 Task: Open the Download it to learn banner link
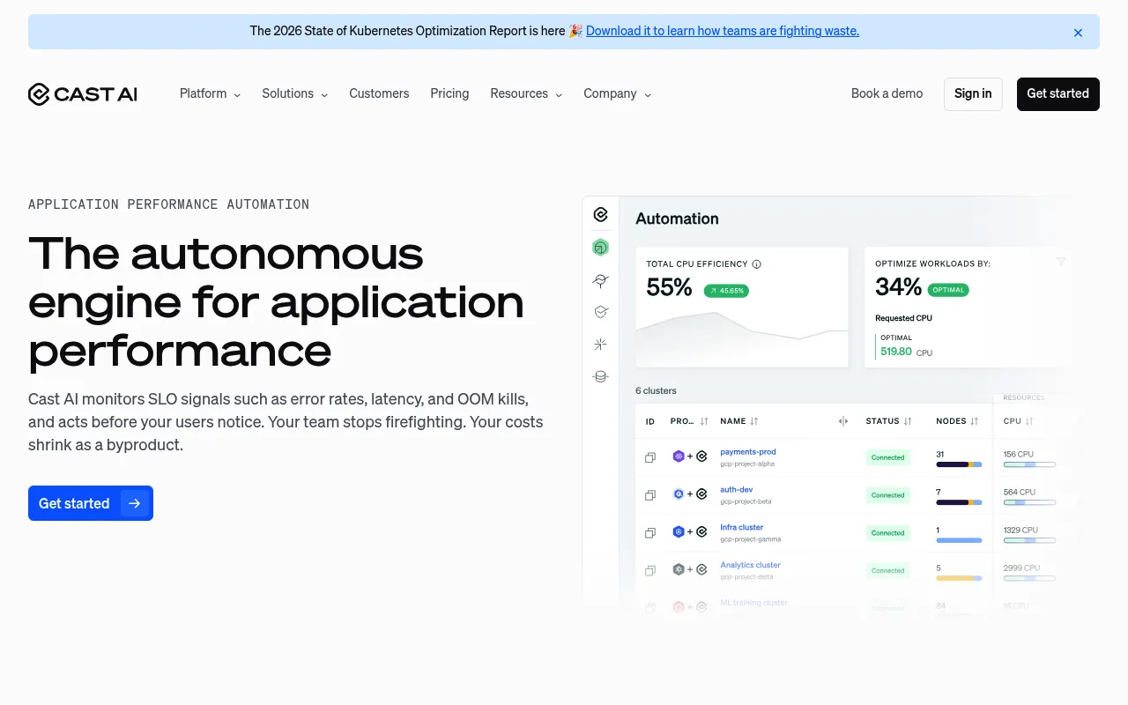[x=723, y=31]
